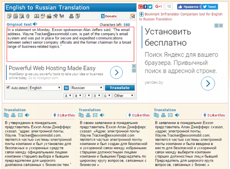Listen to the first translation audio
Viewport: 230px width, 169px height.
pyautogui.click(x=27, y=115)
